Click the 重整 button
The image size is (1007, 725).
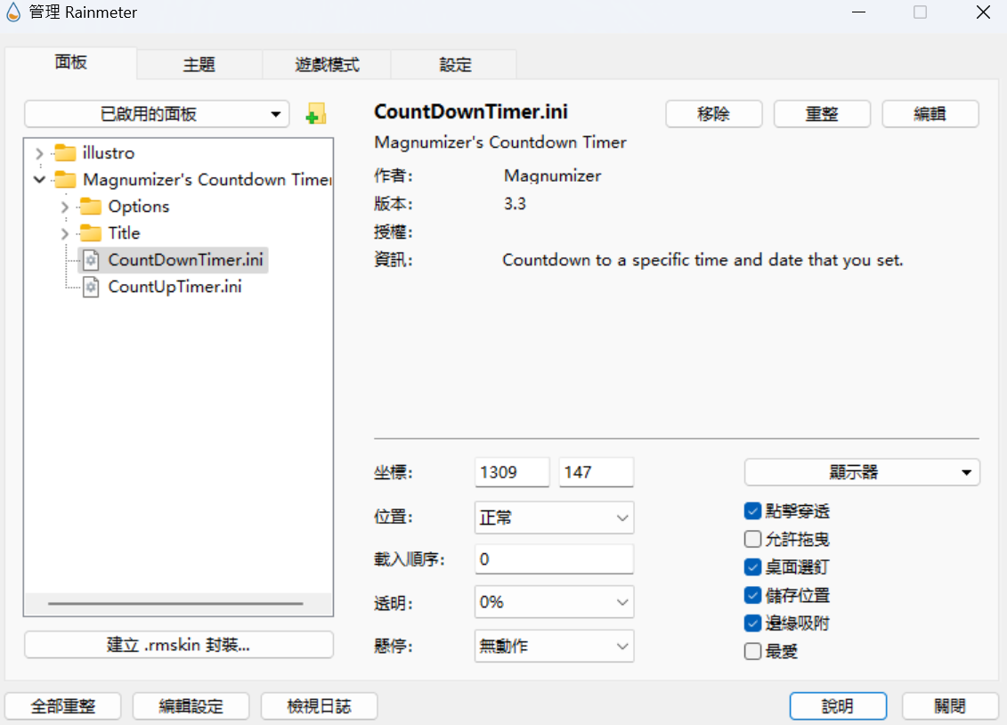tap(822, 114)
